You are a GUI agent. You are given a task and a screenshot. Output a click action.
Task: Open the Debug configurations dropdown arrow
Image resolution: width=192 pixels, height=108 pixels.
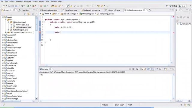pos(25,6)
